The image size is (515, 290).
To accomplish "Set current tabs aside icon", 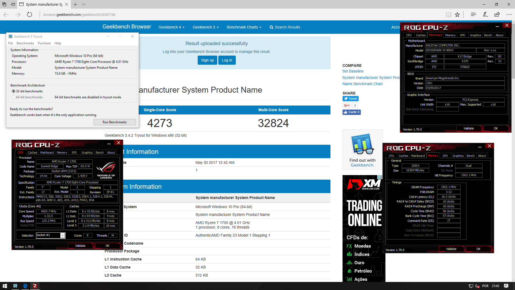I will (x=13, y=4).
